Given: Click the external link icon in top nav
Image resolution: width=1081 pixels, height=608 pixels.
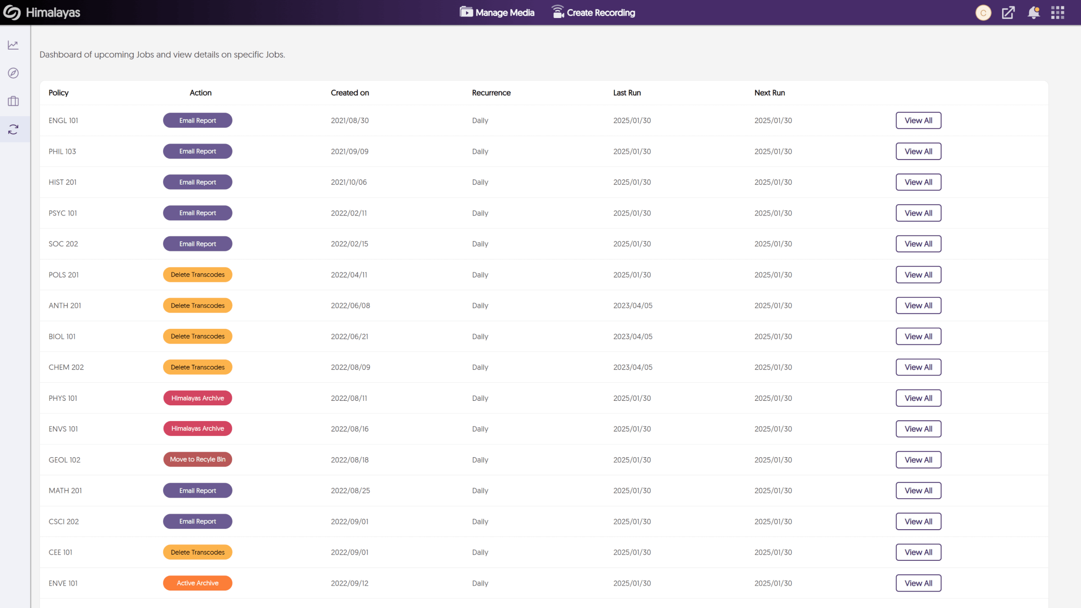Looking at the screenshot, I should click(1008, 13).
